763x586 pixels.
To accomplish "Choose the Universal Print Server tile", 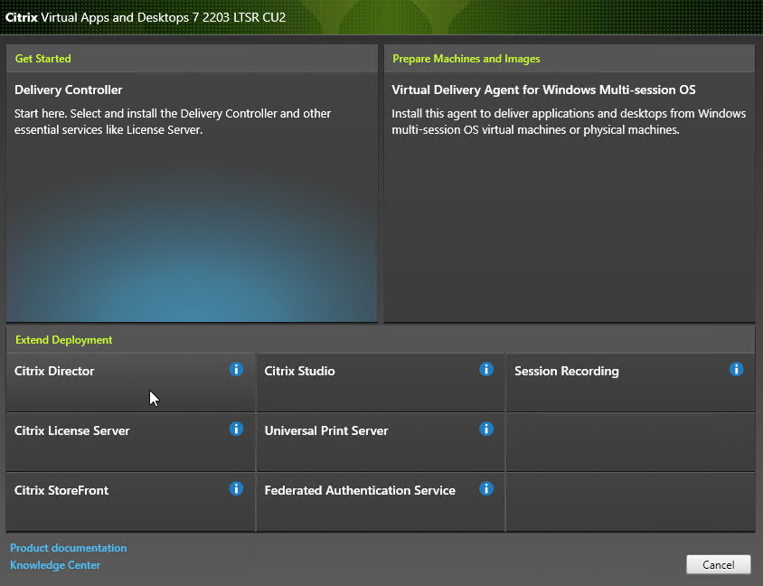I will (x=381, y=442).
